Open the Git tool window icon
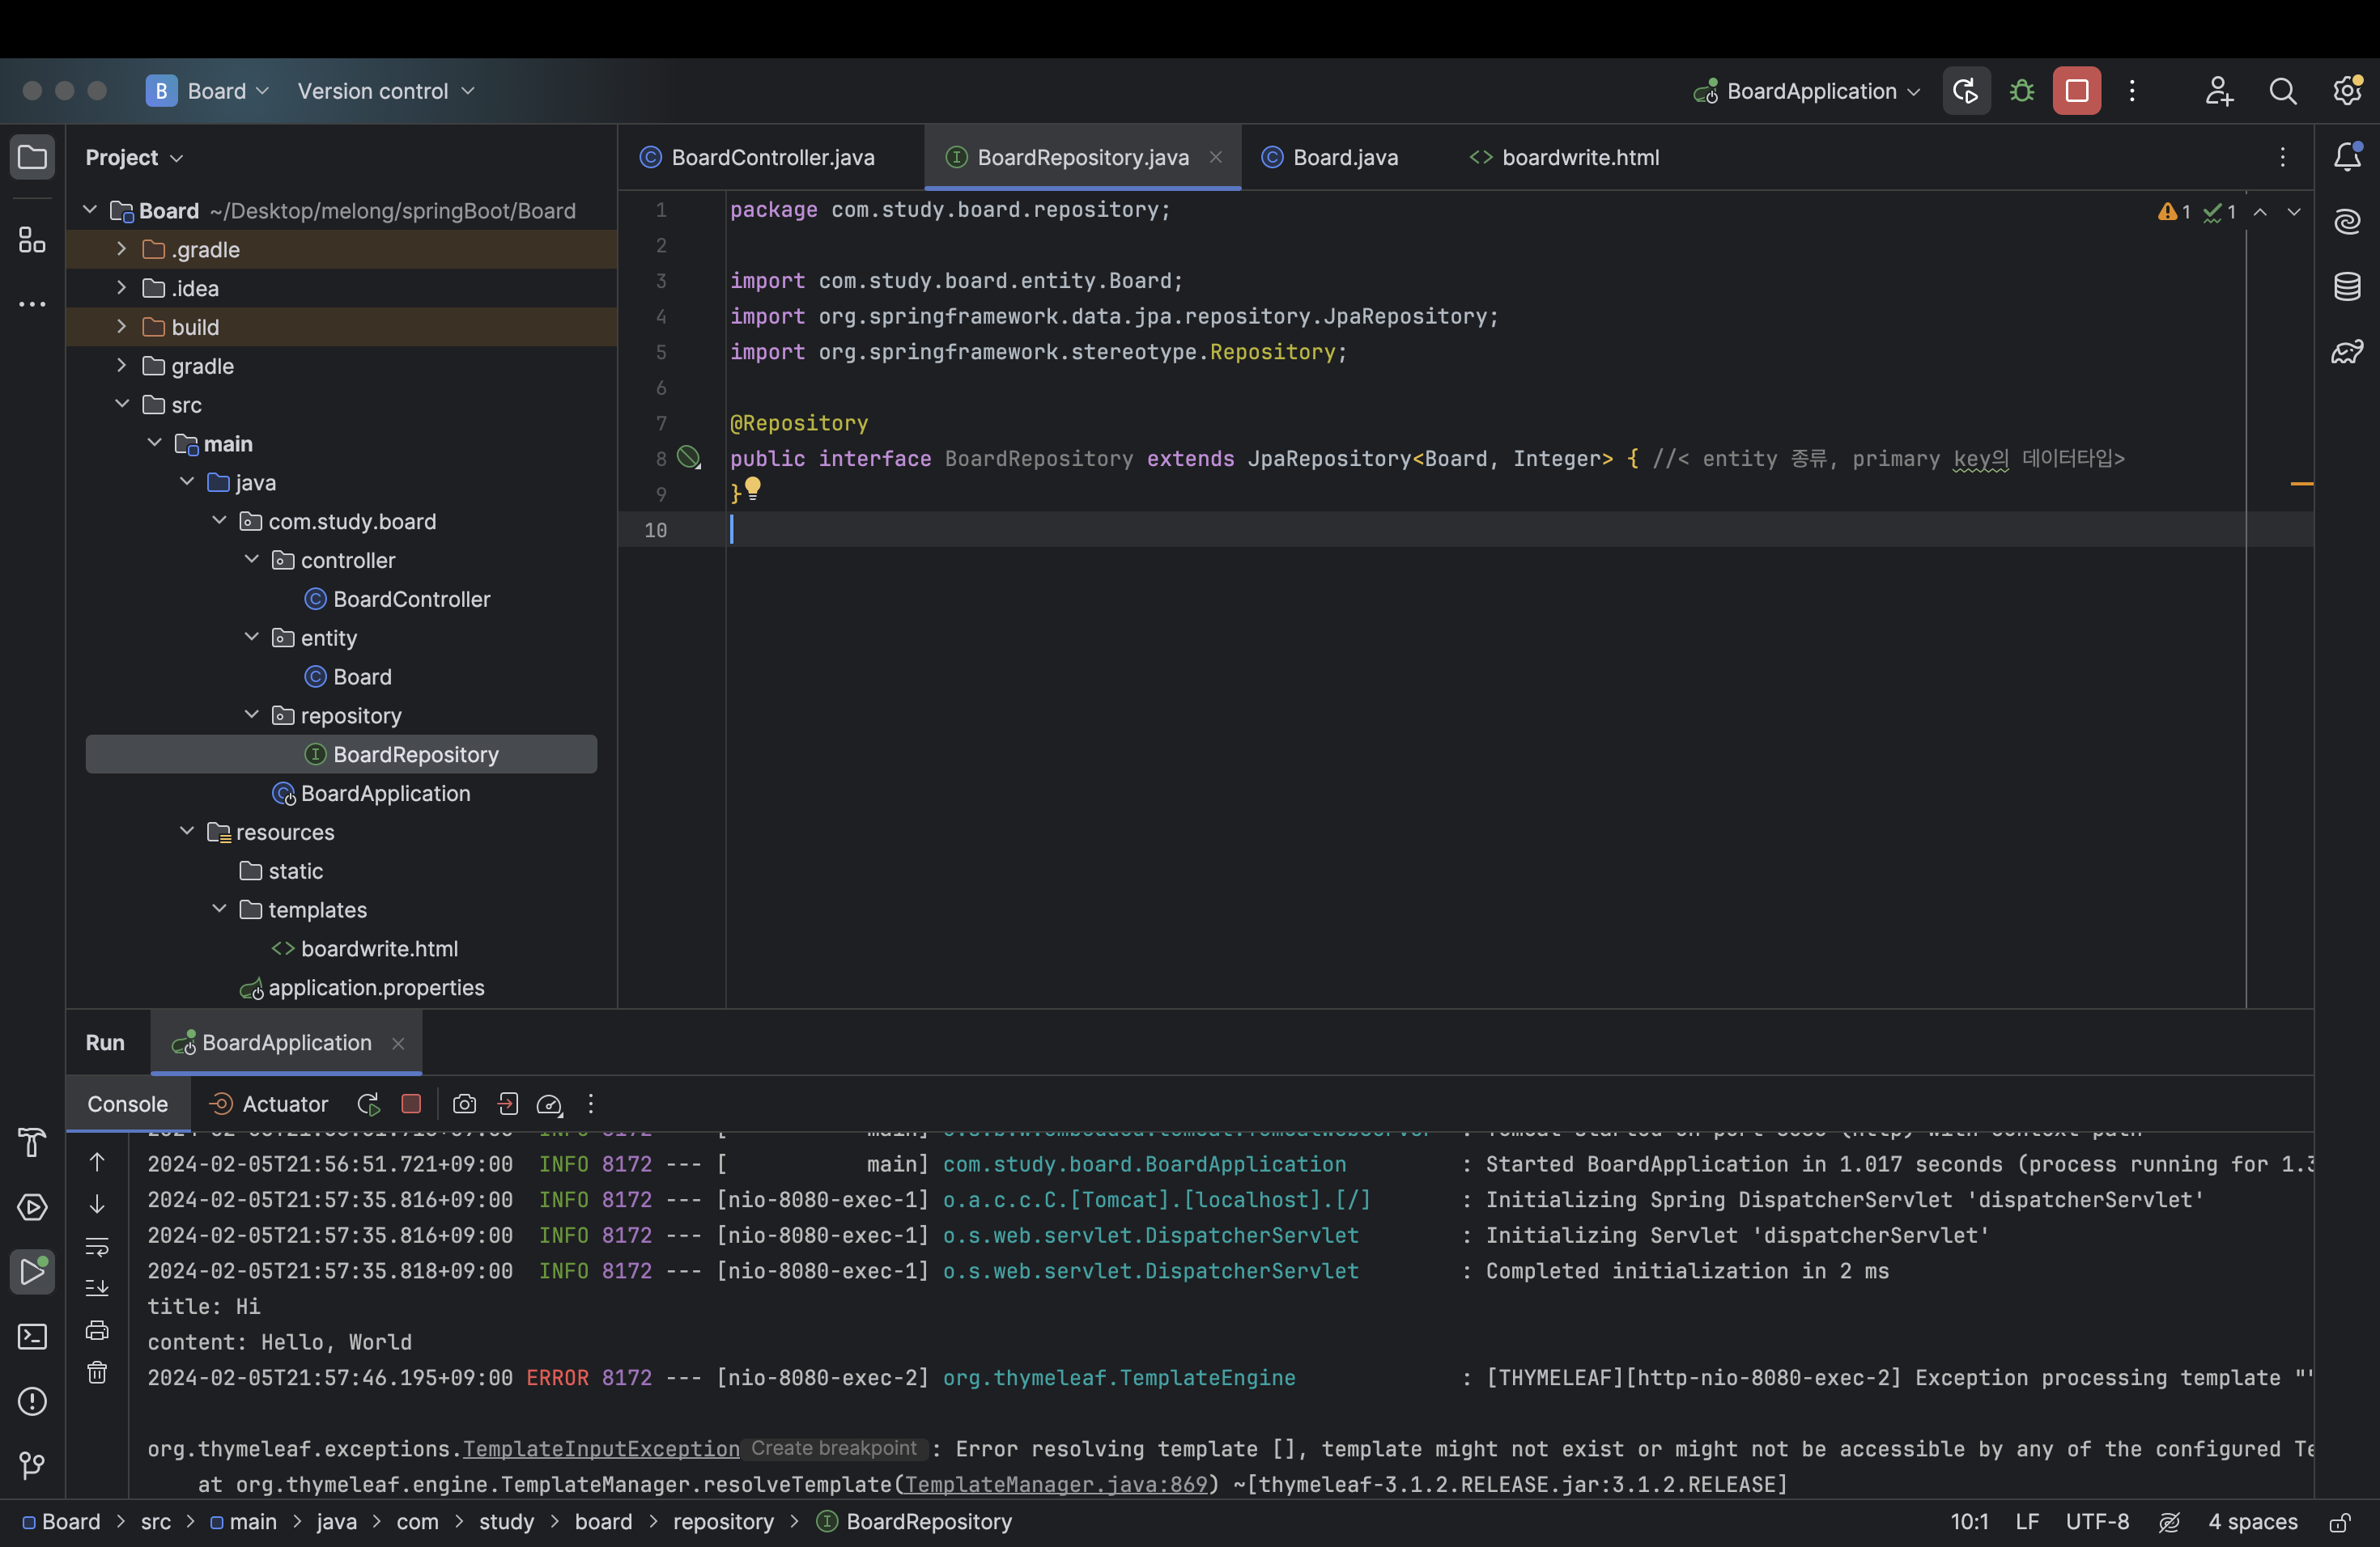 pos(32,1465)
